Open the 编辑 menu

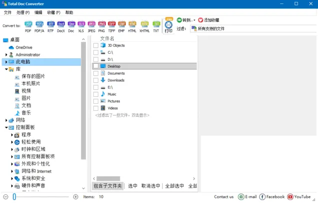38,12
